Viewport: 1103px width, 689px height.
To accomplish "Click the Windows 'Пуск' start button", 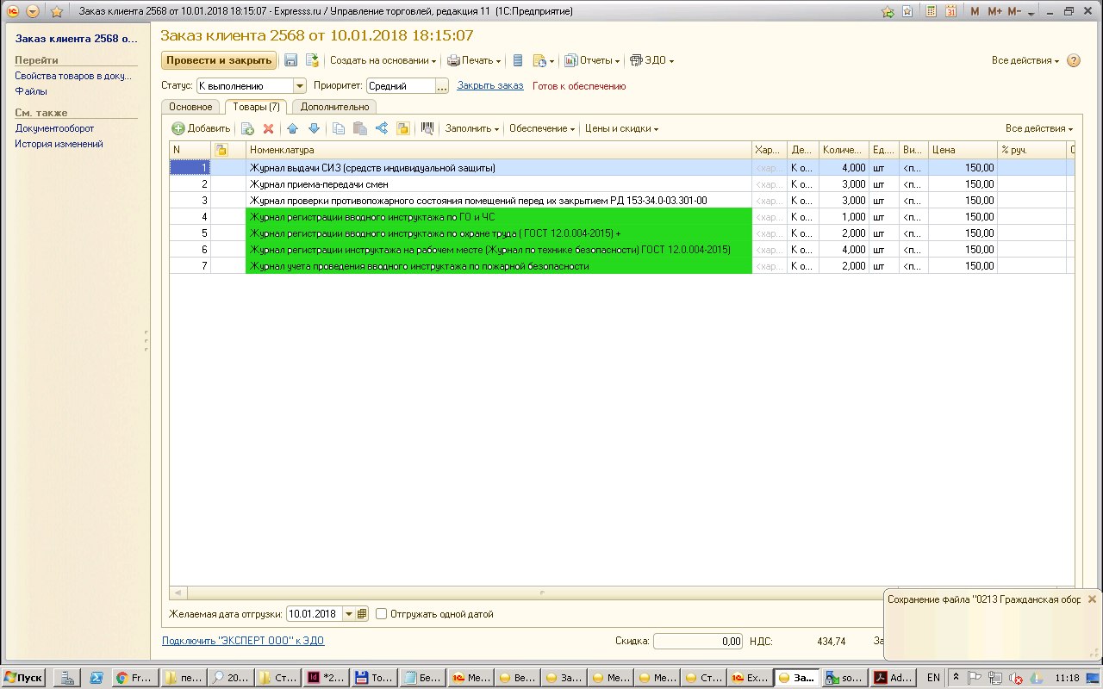I will (24, 678).
